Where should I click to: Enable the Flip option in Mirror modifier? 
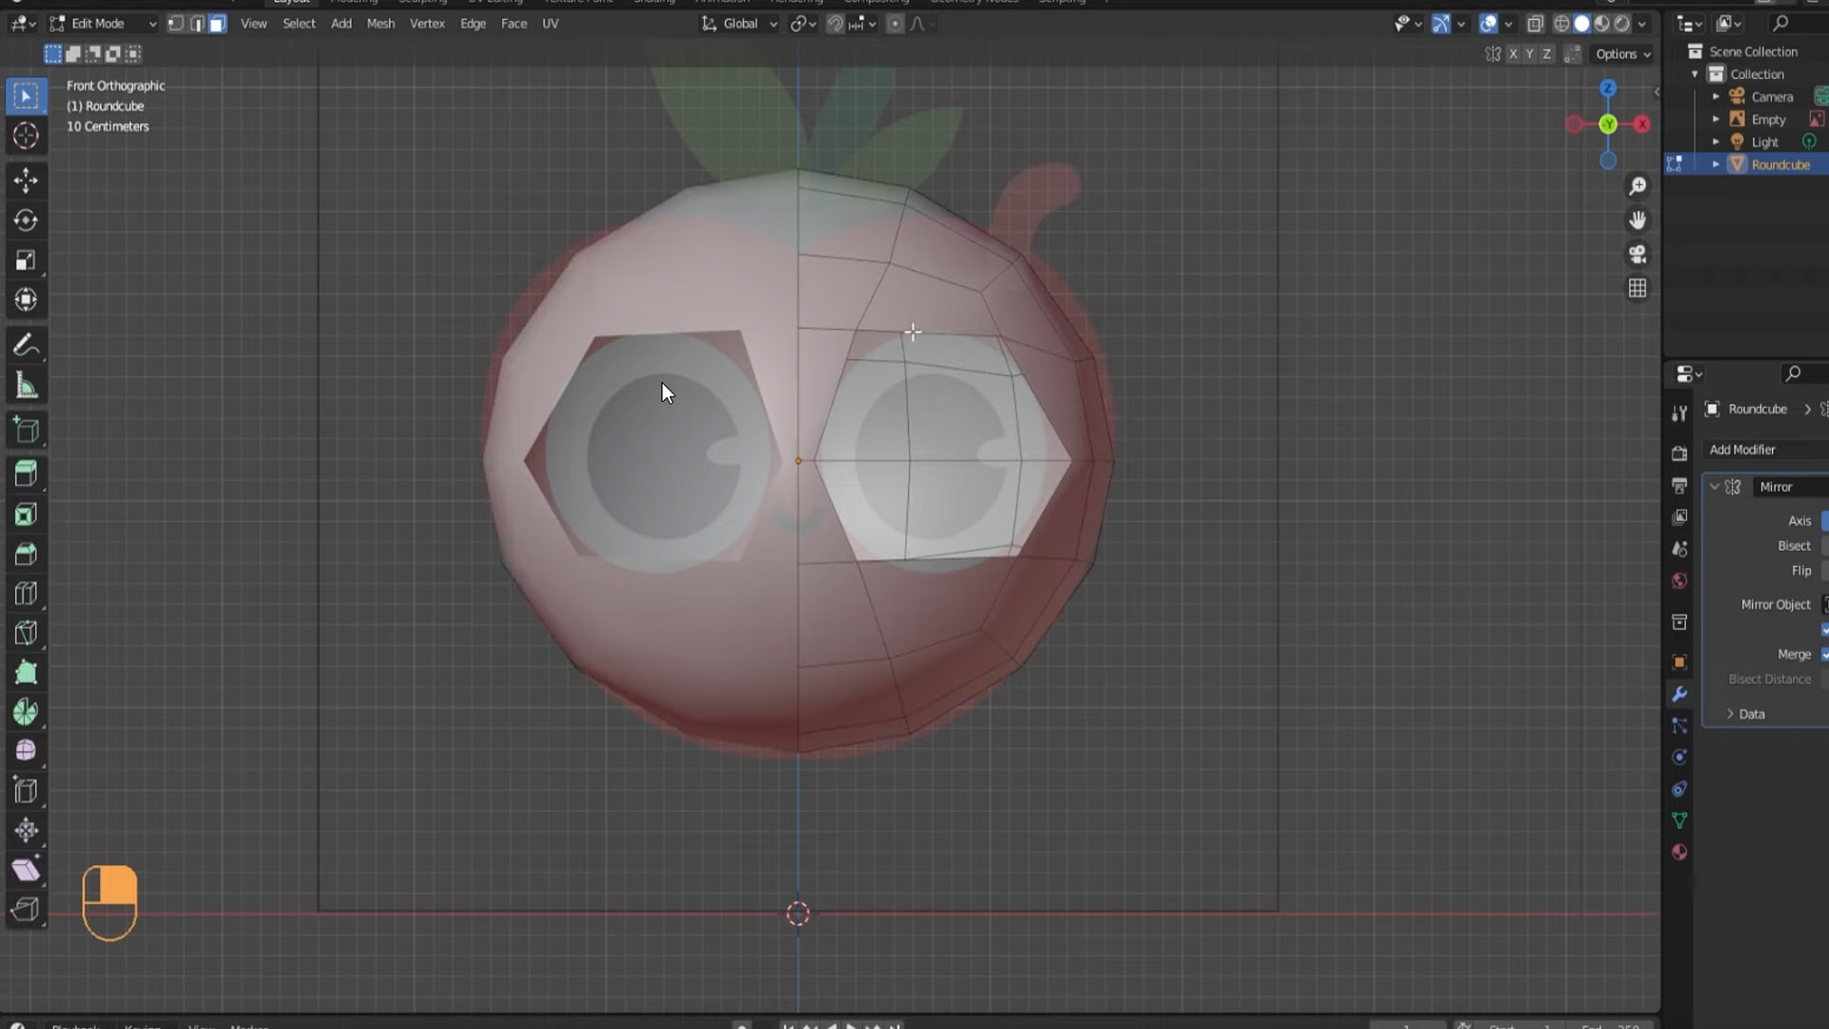1824,570
